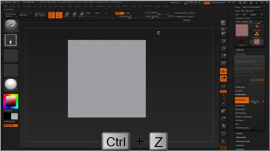Expand the Crease subsection
270x151 pixels.
click(x=239, y=91)
